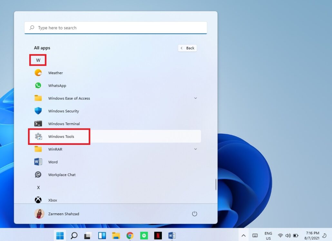Open Windows Security shield icon

point(38,111)
